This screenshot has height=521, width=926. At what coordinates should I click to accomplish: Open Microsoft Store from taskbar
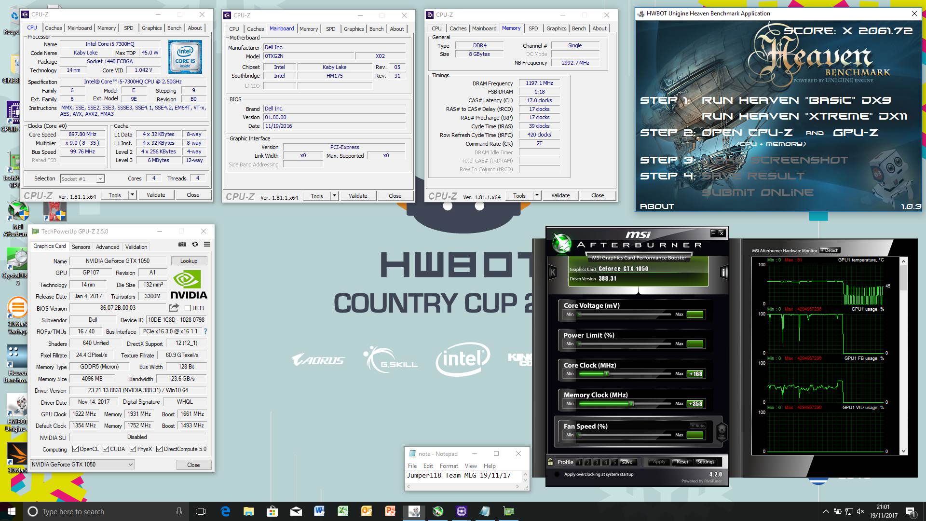click(272, 511)
